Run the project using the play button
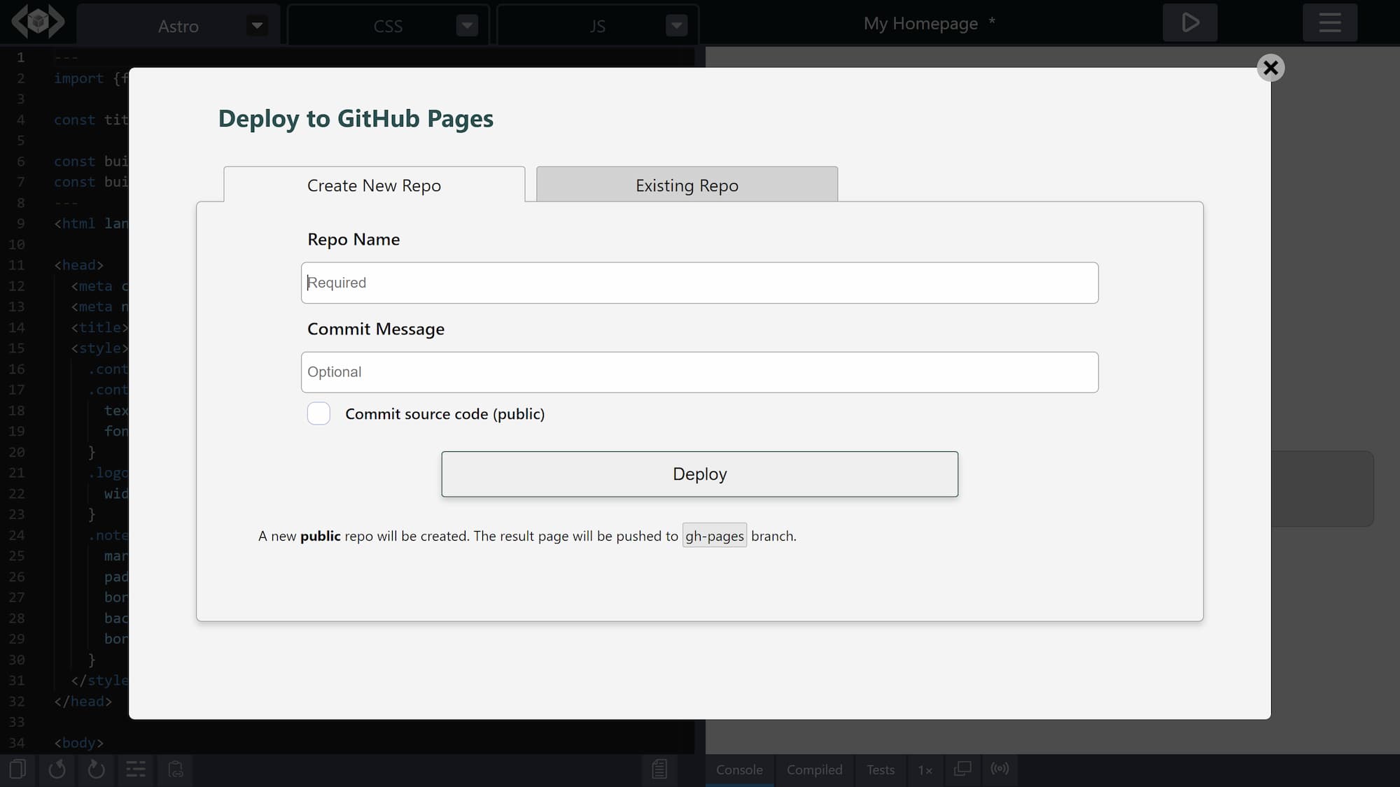Viewport: 1400px width, 787px height. (1190, 22)
